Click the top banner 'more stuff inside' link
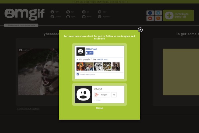 100,2
